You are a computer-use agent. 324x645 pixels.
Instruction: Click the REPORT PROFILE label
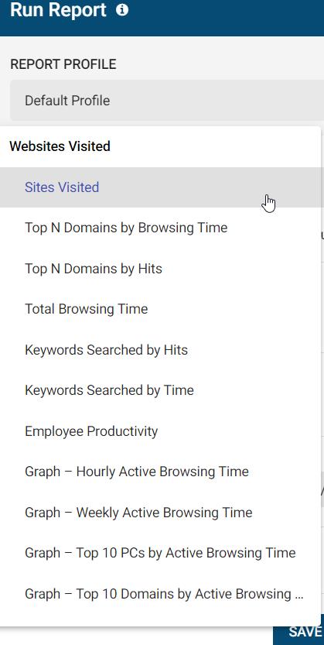[x=63, y=64]
